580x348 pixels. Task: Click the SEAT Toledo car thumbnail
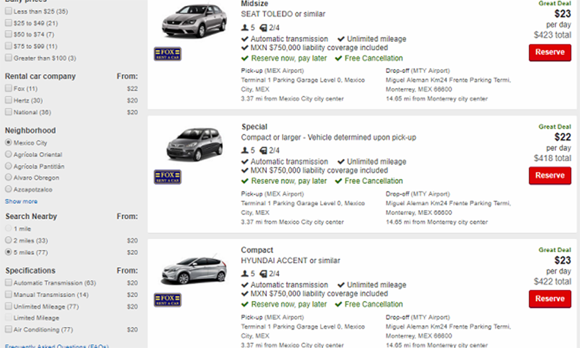tap(192, 21)
